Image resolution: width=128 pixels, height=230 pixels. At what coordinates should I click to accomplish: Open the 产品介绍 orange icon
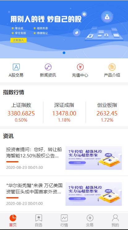(x=112, y=67)
